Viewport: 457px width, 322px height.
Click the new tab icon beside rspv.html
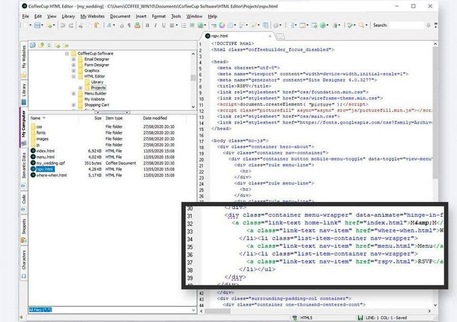[280, 36]
